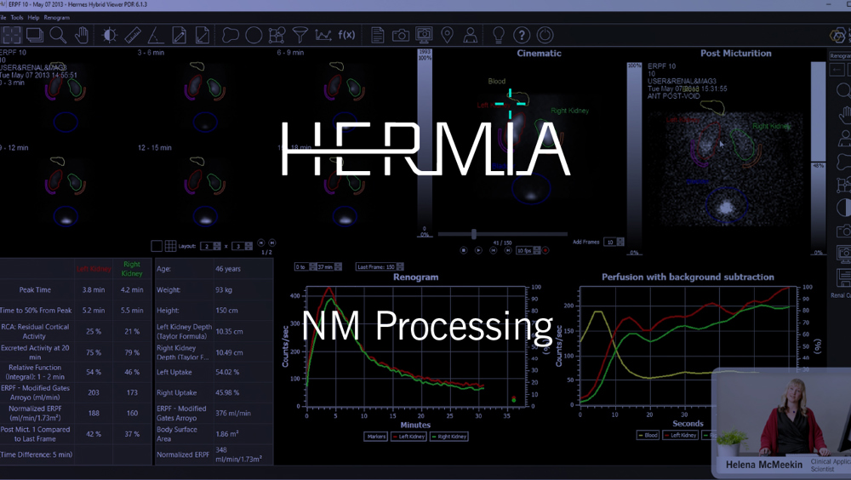Pick the elliptical ROI tool

point(254,35)
